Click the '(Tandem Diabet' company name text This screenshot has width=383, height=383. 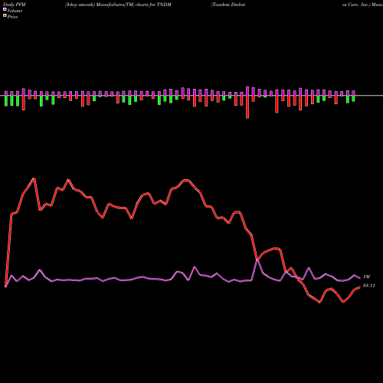(x=228, y=5)
